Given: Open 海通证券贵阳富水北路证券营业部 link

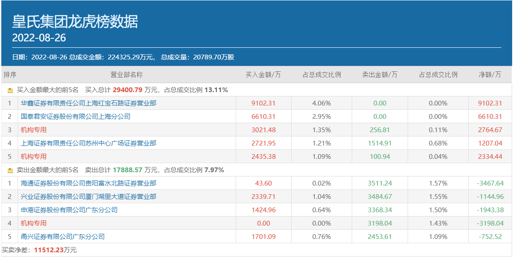Looking at the screenshot, I should (88, 183).
